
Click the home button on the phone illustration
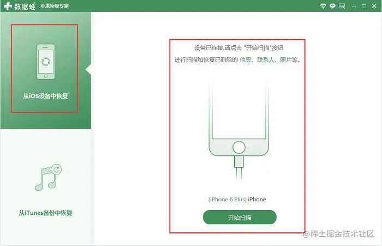tap(239, 147)
